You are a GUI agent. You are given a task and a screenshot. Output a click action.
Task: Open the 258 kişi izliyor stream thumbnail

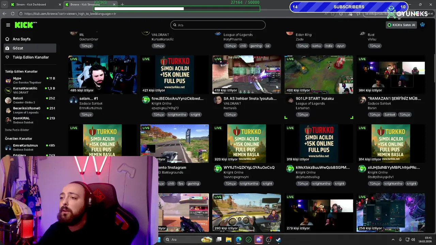pyautogui.click(x=391, y=213)
